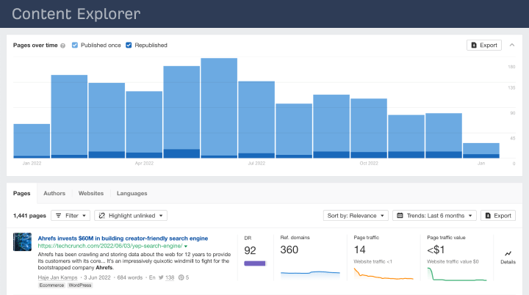Click the purple DR 92 bar
The width and height of the screenshot is (529, 295).
[255, 263]
